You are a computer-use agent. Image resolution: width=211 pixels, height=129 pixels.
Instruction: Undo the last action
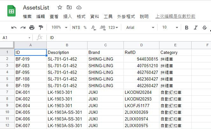point(14,28)
